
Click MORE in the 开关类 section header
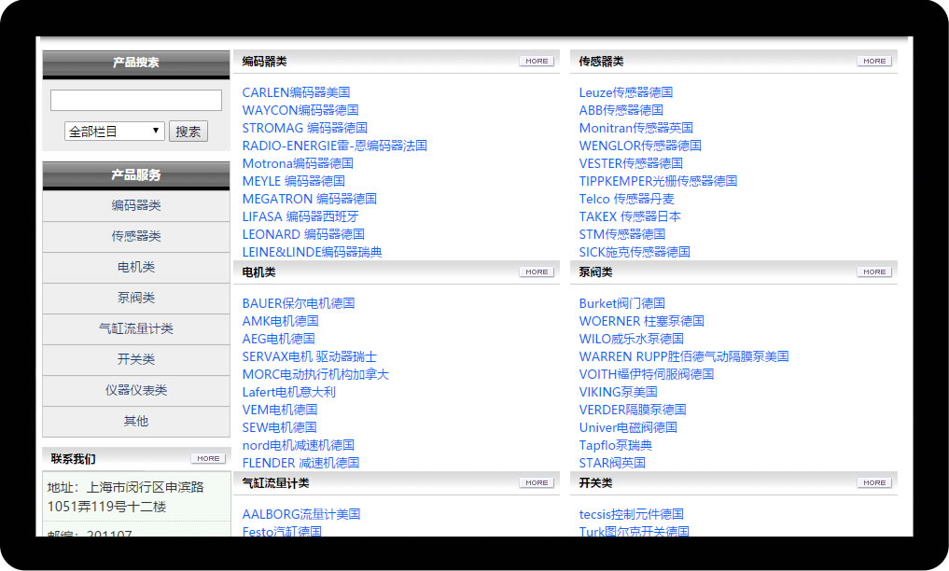[874, 482]
